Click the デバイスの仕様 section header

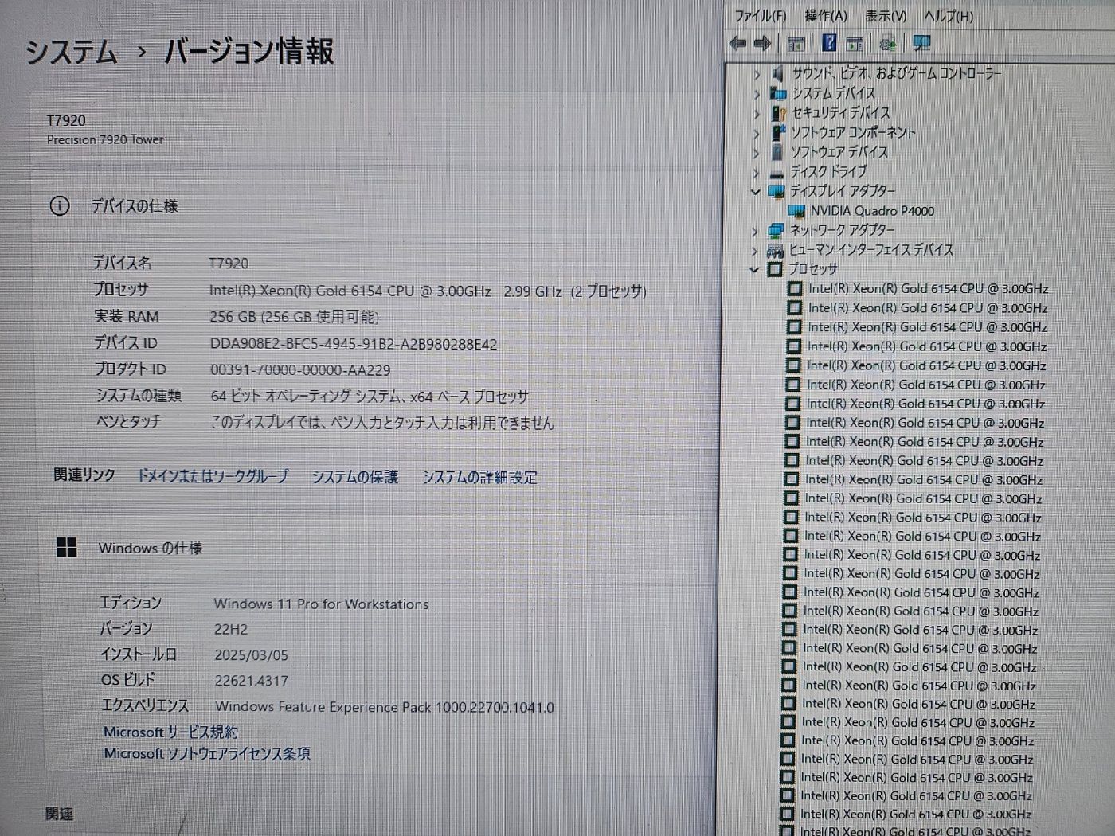click(135, 206)
